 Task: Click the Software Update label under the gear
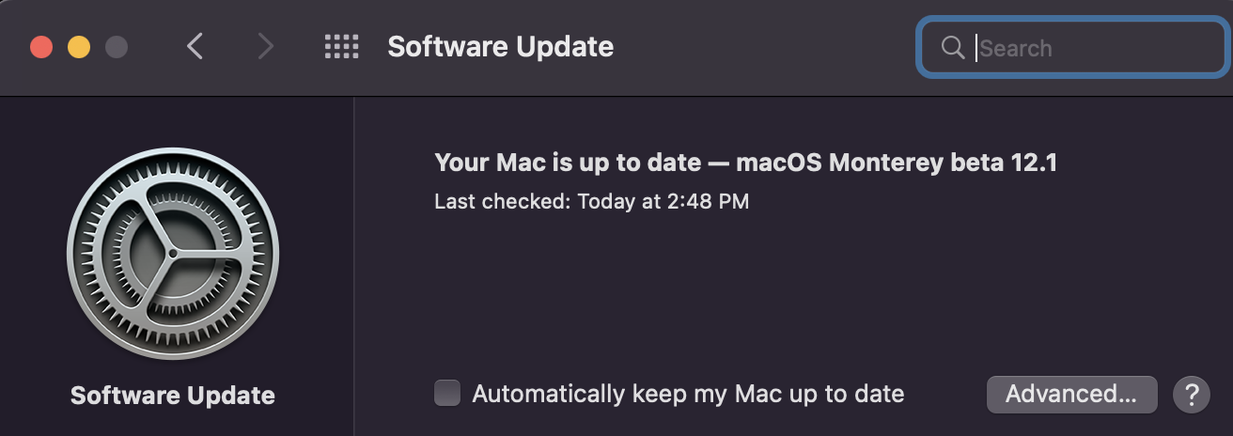(x=173, y=396)
